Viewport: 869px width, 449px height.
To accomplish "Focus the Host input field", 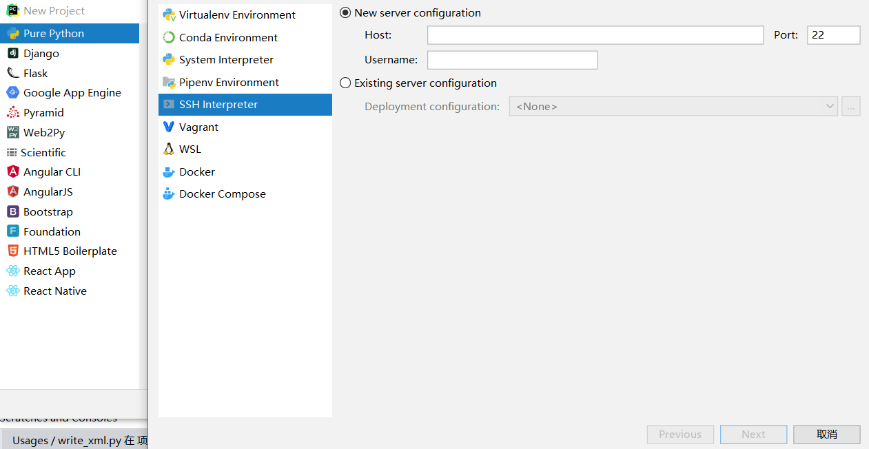I will pyautogui.click(x=594, y=34).
